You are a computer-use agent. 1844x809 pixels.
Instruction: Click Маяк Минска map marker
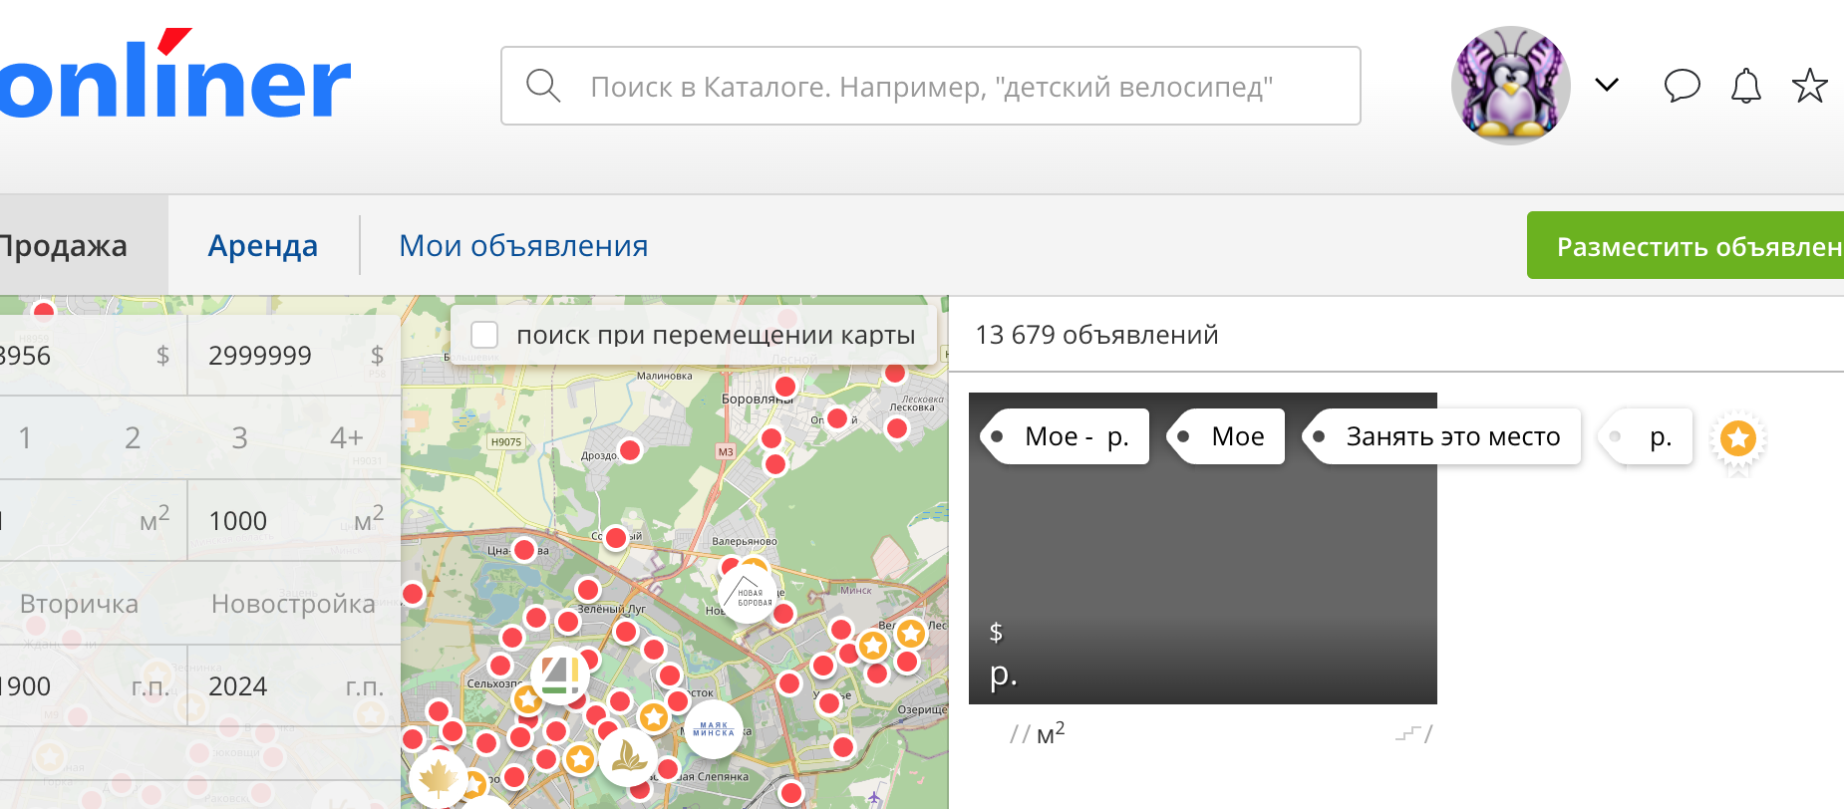714,729
